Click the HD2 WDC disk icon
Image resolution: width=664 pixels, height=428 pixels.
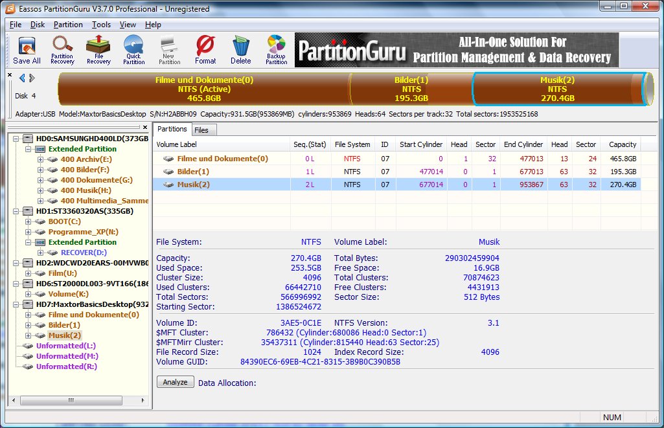[28, 263]
